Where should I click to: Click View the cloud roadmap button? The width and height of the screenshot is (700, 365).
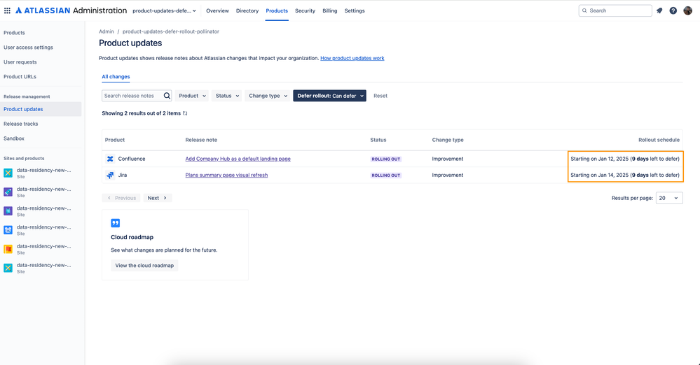click(144, 266)
